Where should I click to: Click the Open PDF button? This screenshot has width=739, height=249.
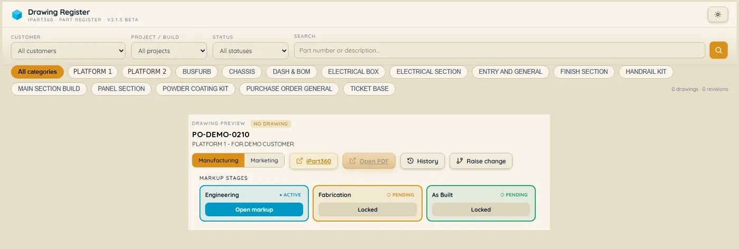tap(369, 161)
